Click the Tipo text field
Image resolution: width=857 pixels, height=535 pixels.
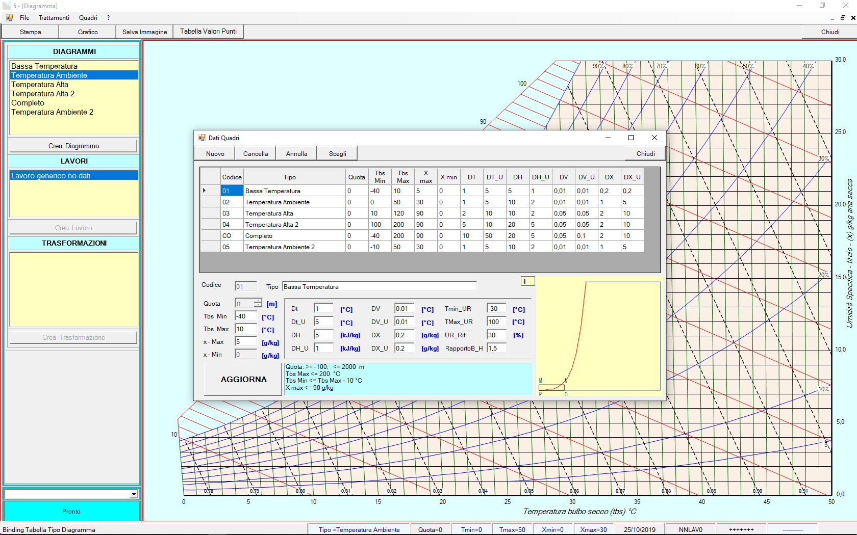click(379, 286)
